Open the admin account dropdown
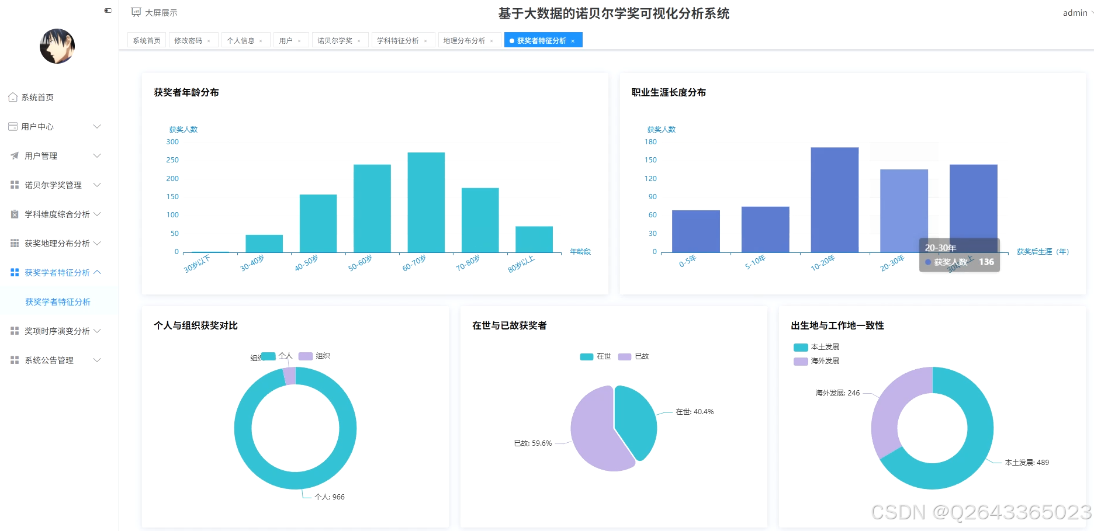 click(1078, 13)
